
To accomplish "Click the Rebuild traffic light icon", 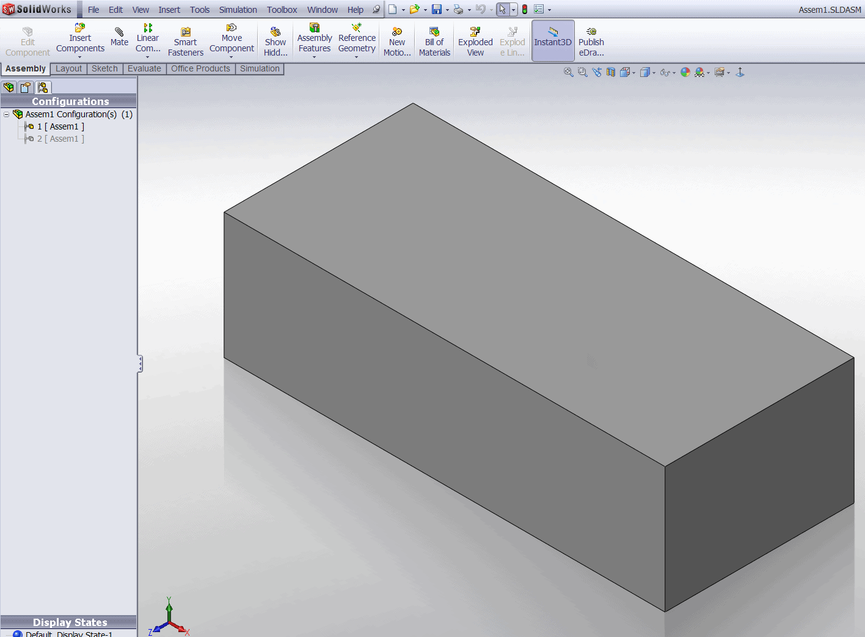I will tap(524, 9).
